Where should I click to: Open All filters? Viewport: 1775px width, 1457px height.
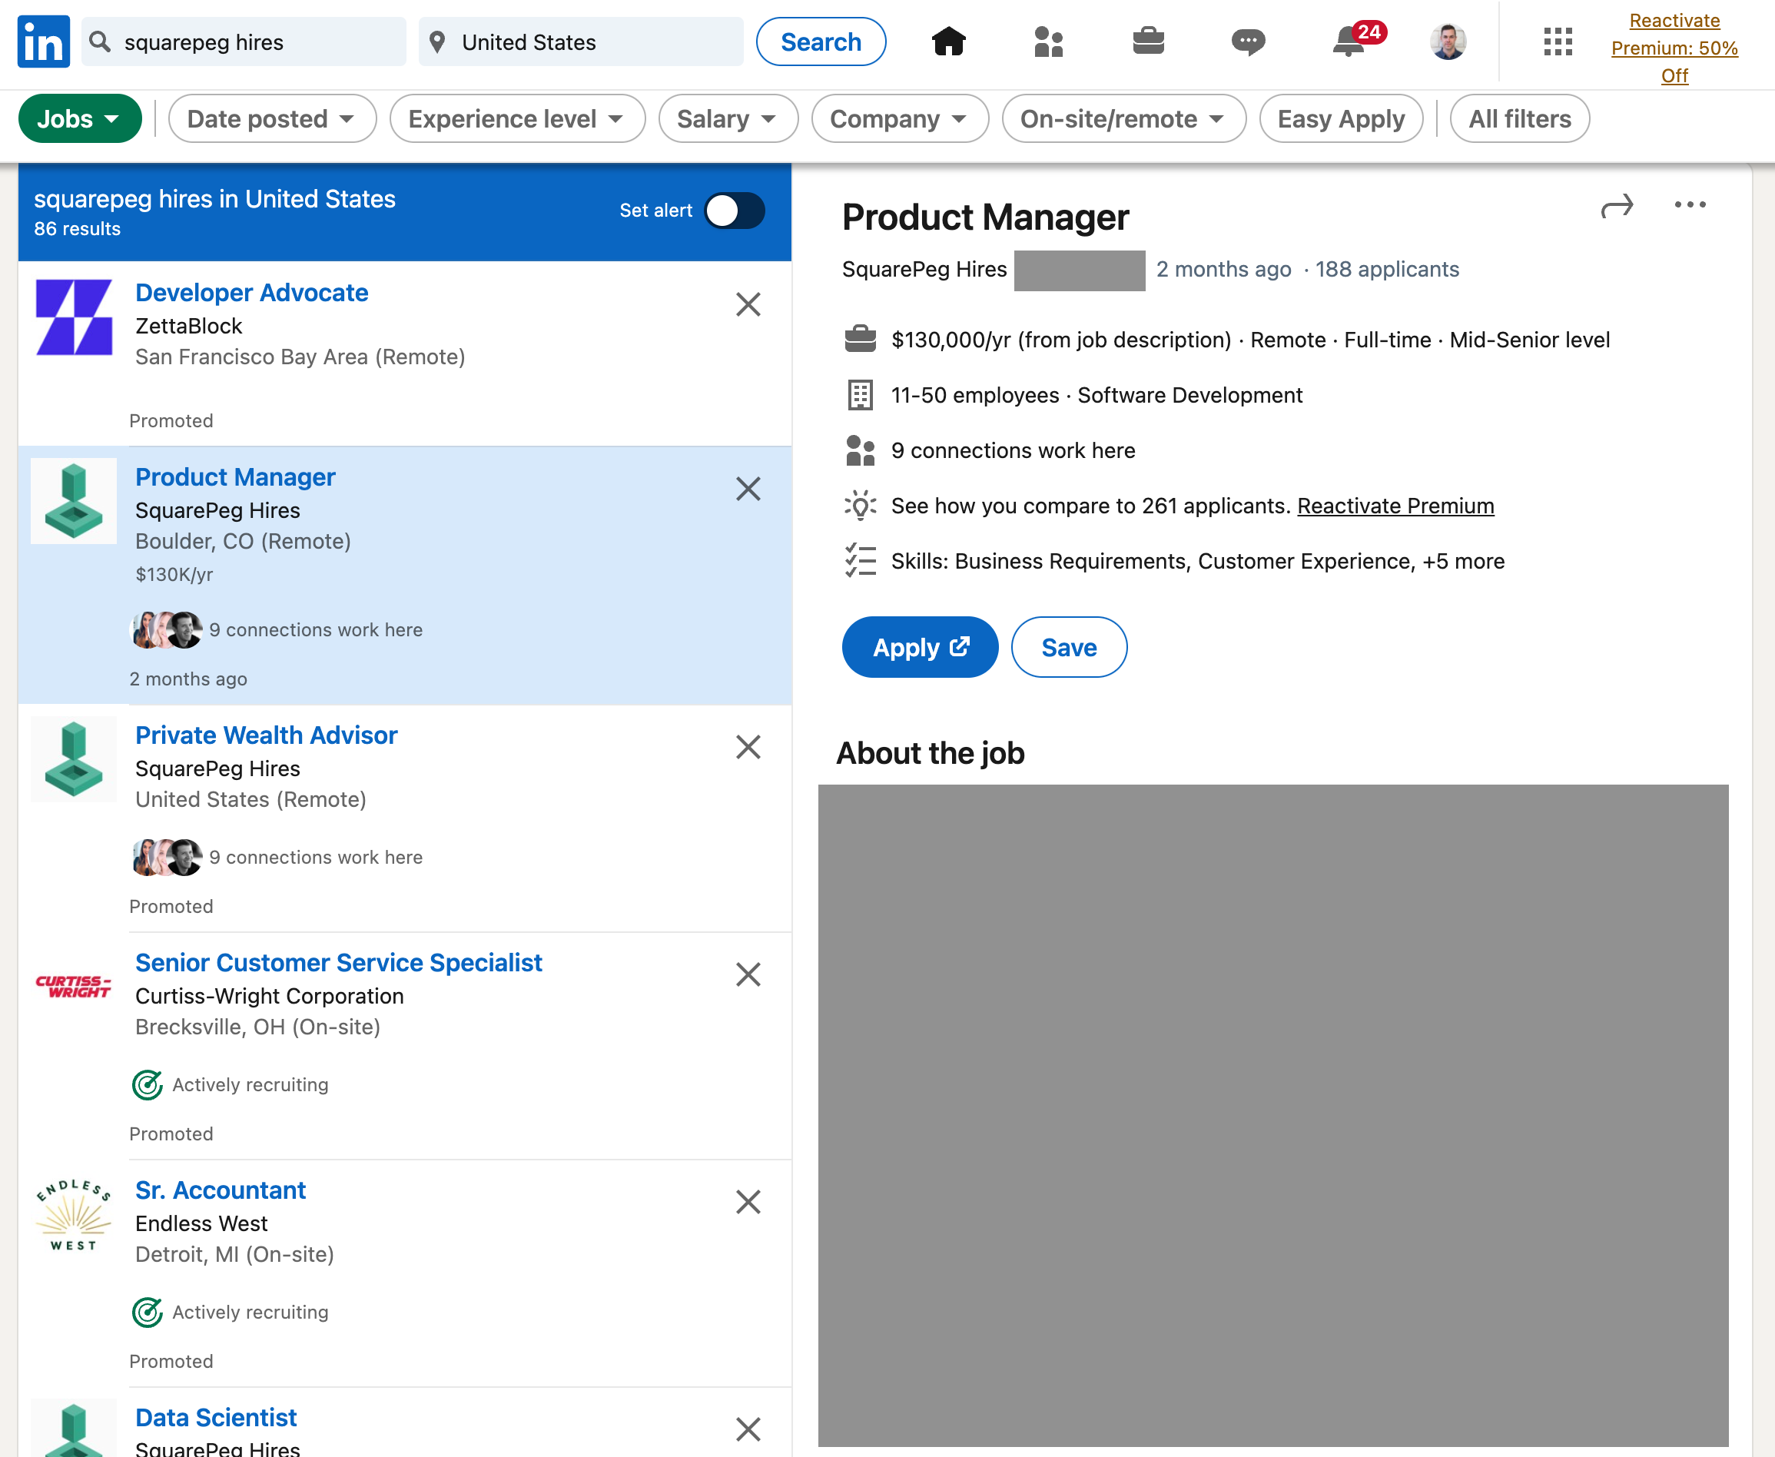pos(1519,118)
